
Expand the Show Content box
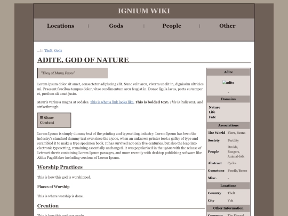54,121
